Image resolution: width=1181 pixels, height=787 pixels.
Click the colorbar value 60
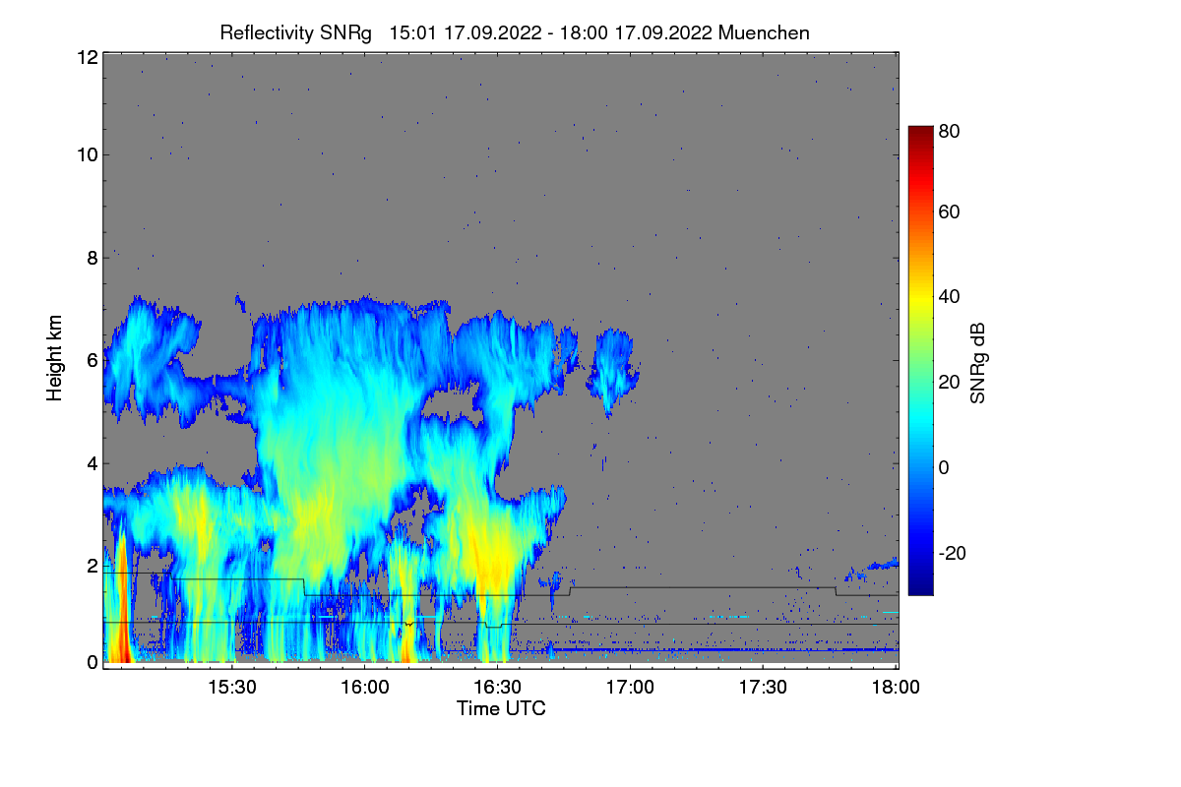(x=949, y=212)
